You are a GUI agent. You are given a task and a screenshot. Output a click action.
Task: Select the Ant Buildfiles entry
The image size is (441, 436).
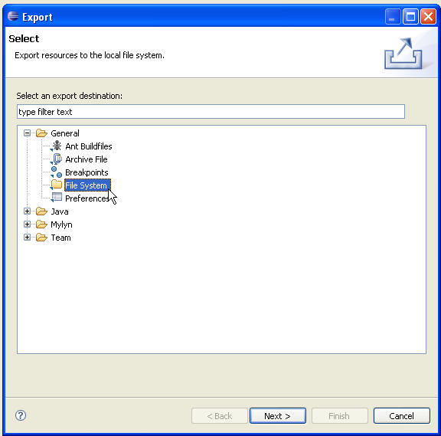coord(89,146)
